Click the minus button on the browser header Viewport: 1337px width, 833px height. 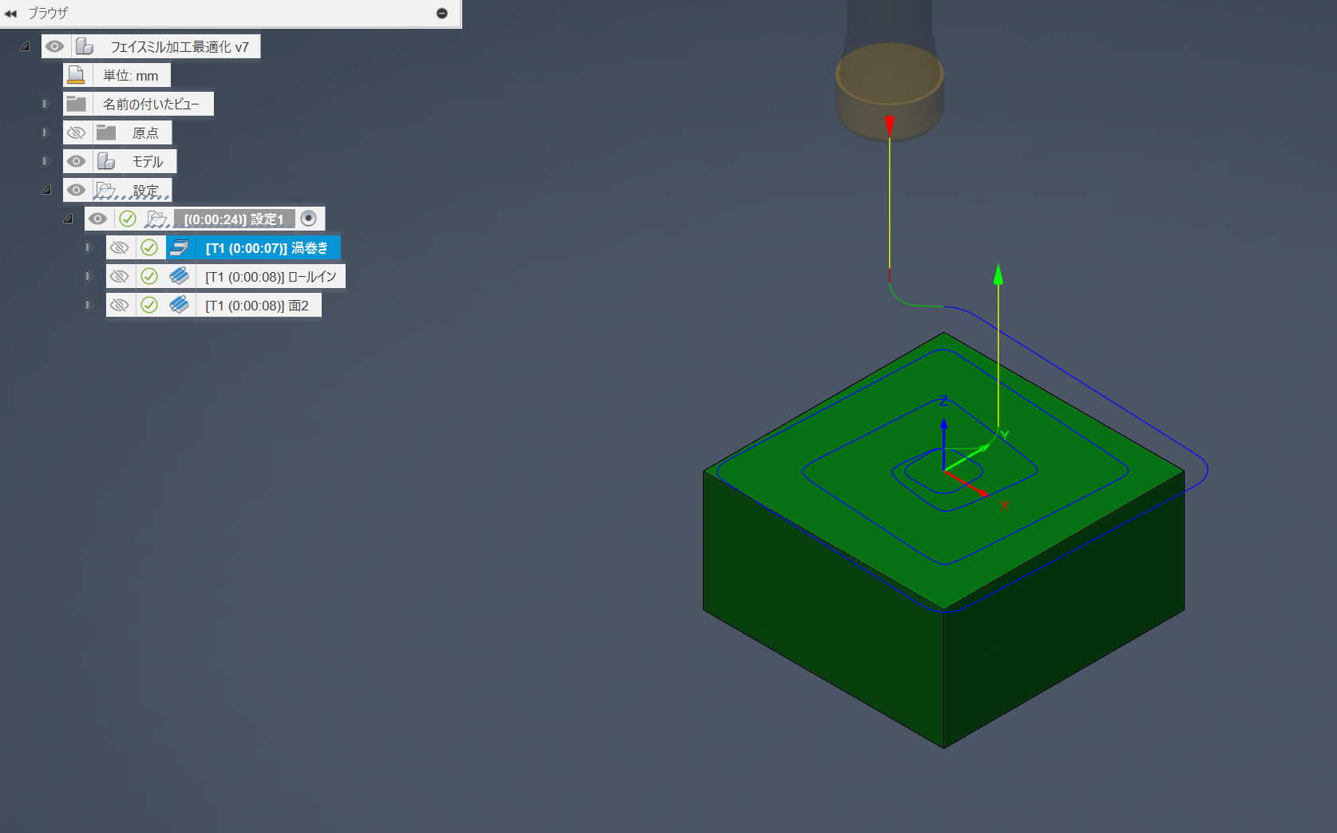pos(442,13)
